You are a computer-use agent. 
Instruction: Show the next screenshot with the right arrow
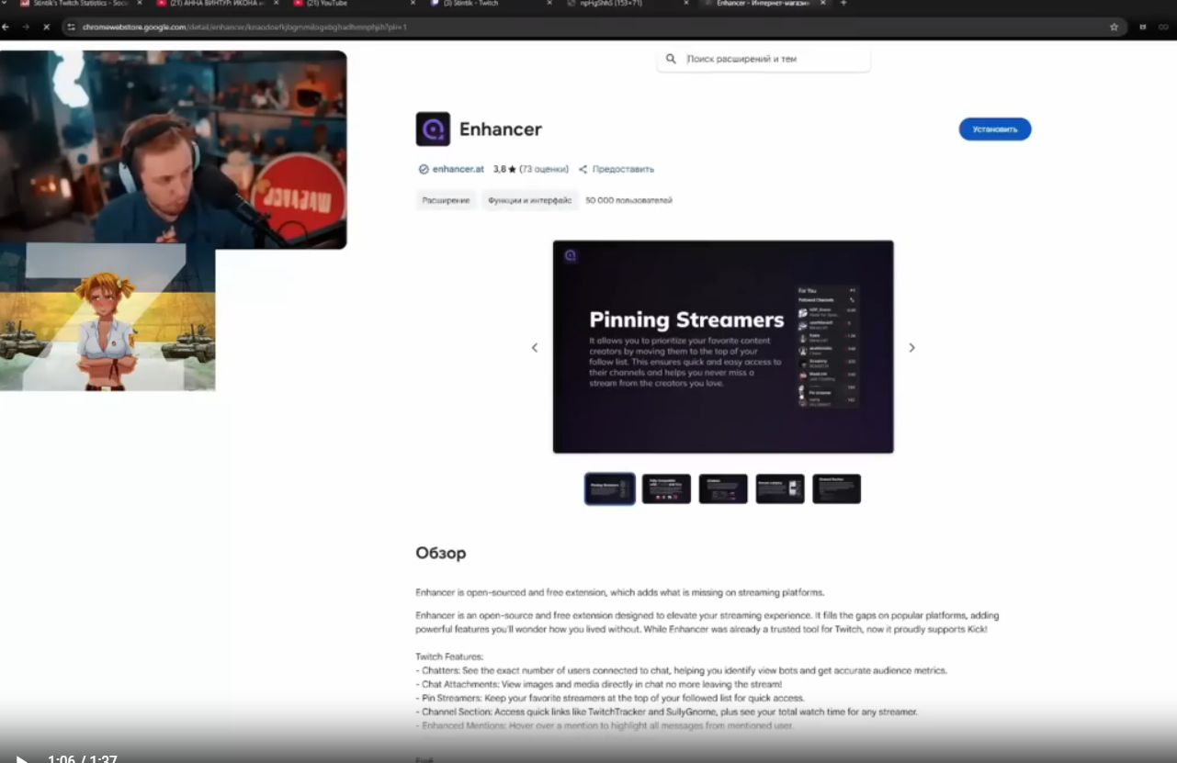tap(911, 347)
